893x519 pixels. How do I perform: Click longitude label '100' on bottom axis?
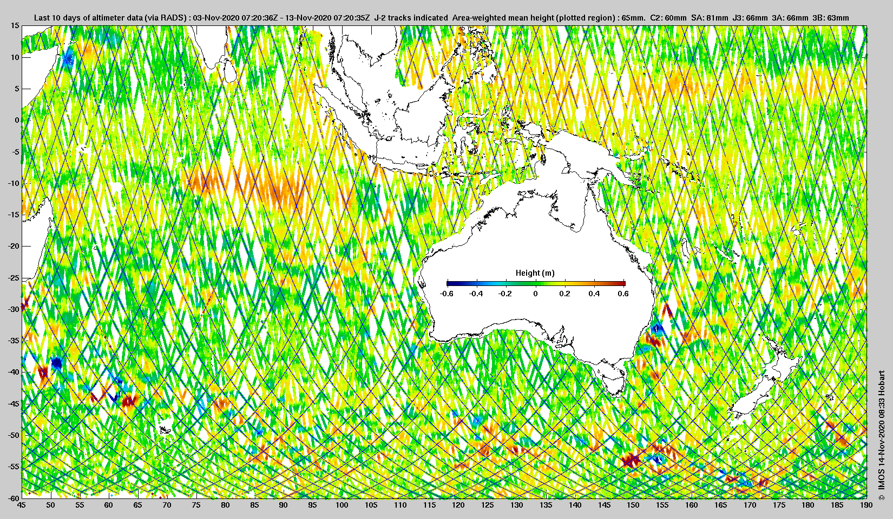click(342, 505)
